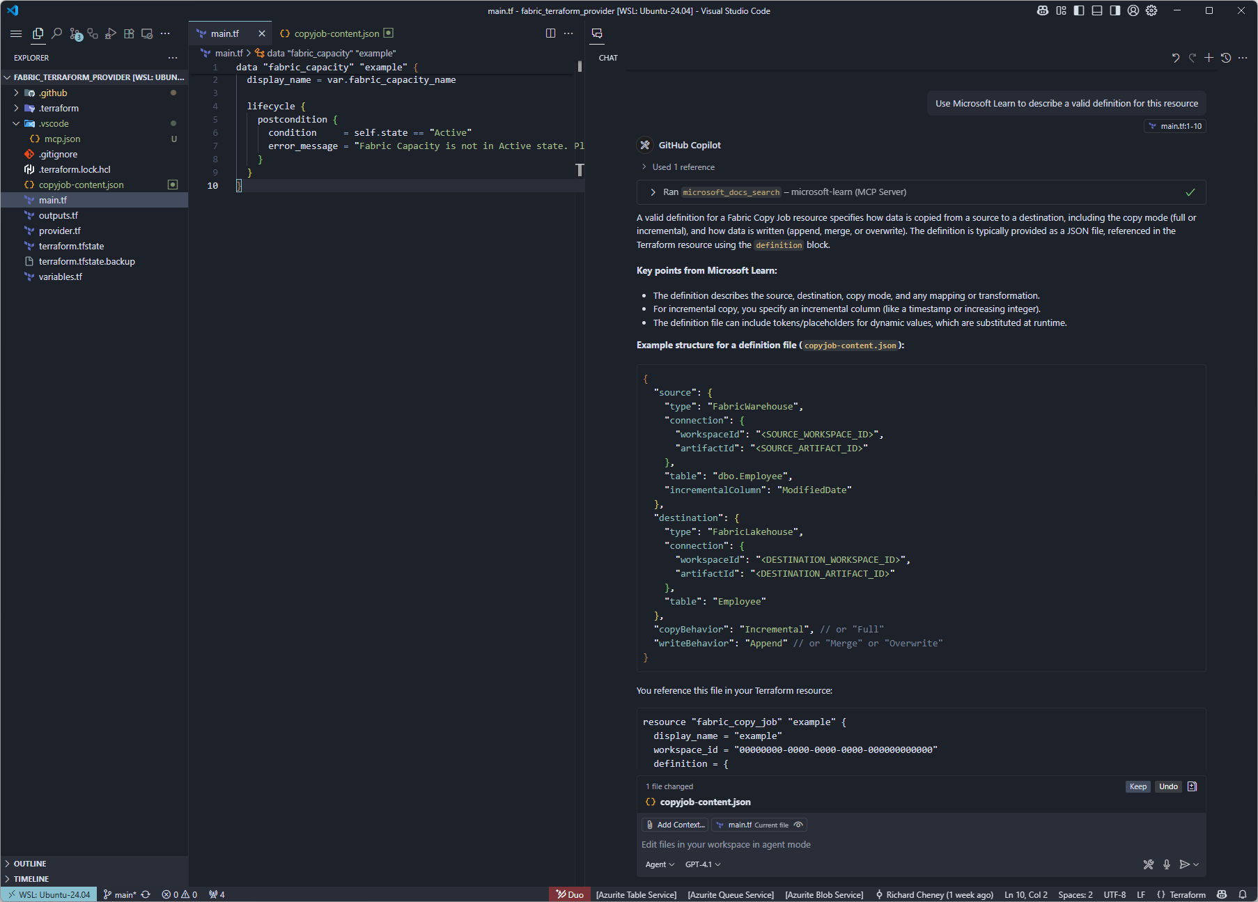Screen dimensions: 1258x902
Task: Click the Keep button for file changes
Action: point(1137,786)
